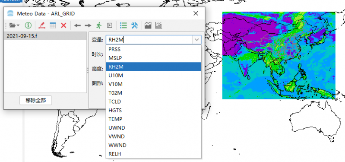This screenshot has width=345, height=162.
Task: Go to previous time left arrow
Action: [x=77, y=25]
